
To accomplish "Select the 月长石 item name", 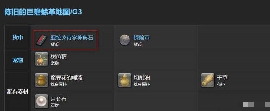I will tap(59, 99).
